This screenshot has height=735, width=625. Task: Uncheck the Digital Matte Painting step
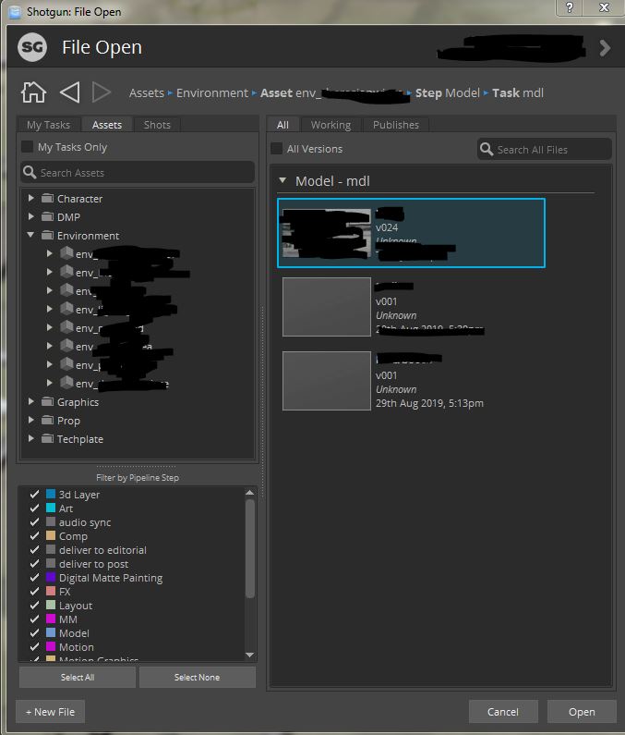click(x=34, y=578)
